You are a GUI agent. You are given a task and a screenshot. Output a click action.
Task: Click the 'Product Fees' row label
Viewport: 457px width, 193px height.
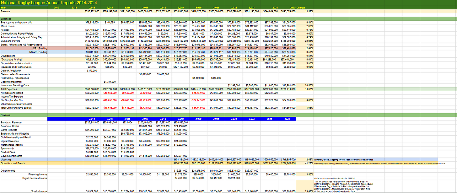[x=7, y=152]
